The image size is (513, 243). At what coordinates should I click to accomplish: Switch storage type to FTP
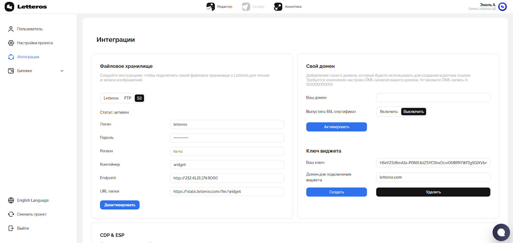(128, 98)
